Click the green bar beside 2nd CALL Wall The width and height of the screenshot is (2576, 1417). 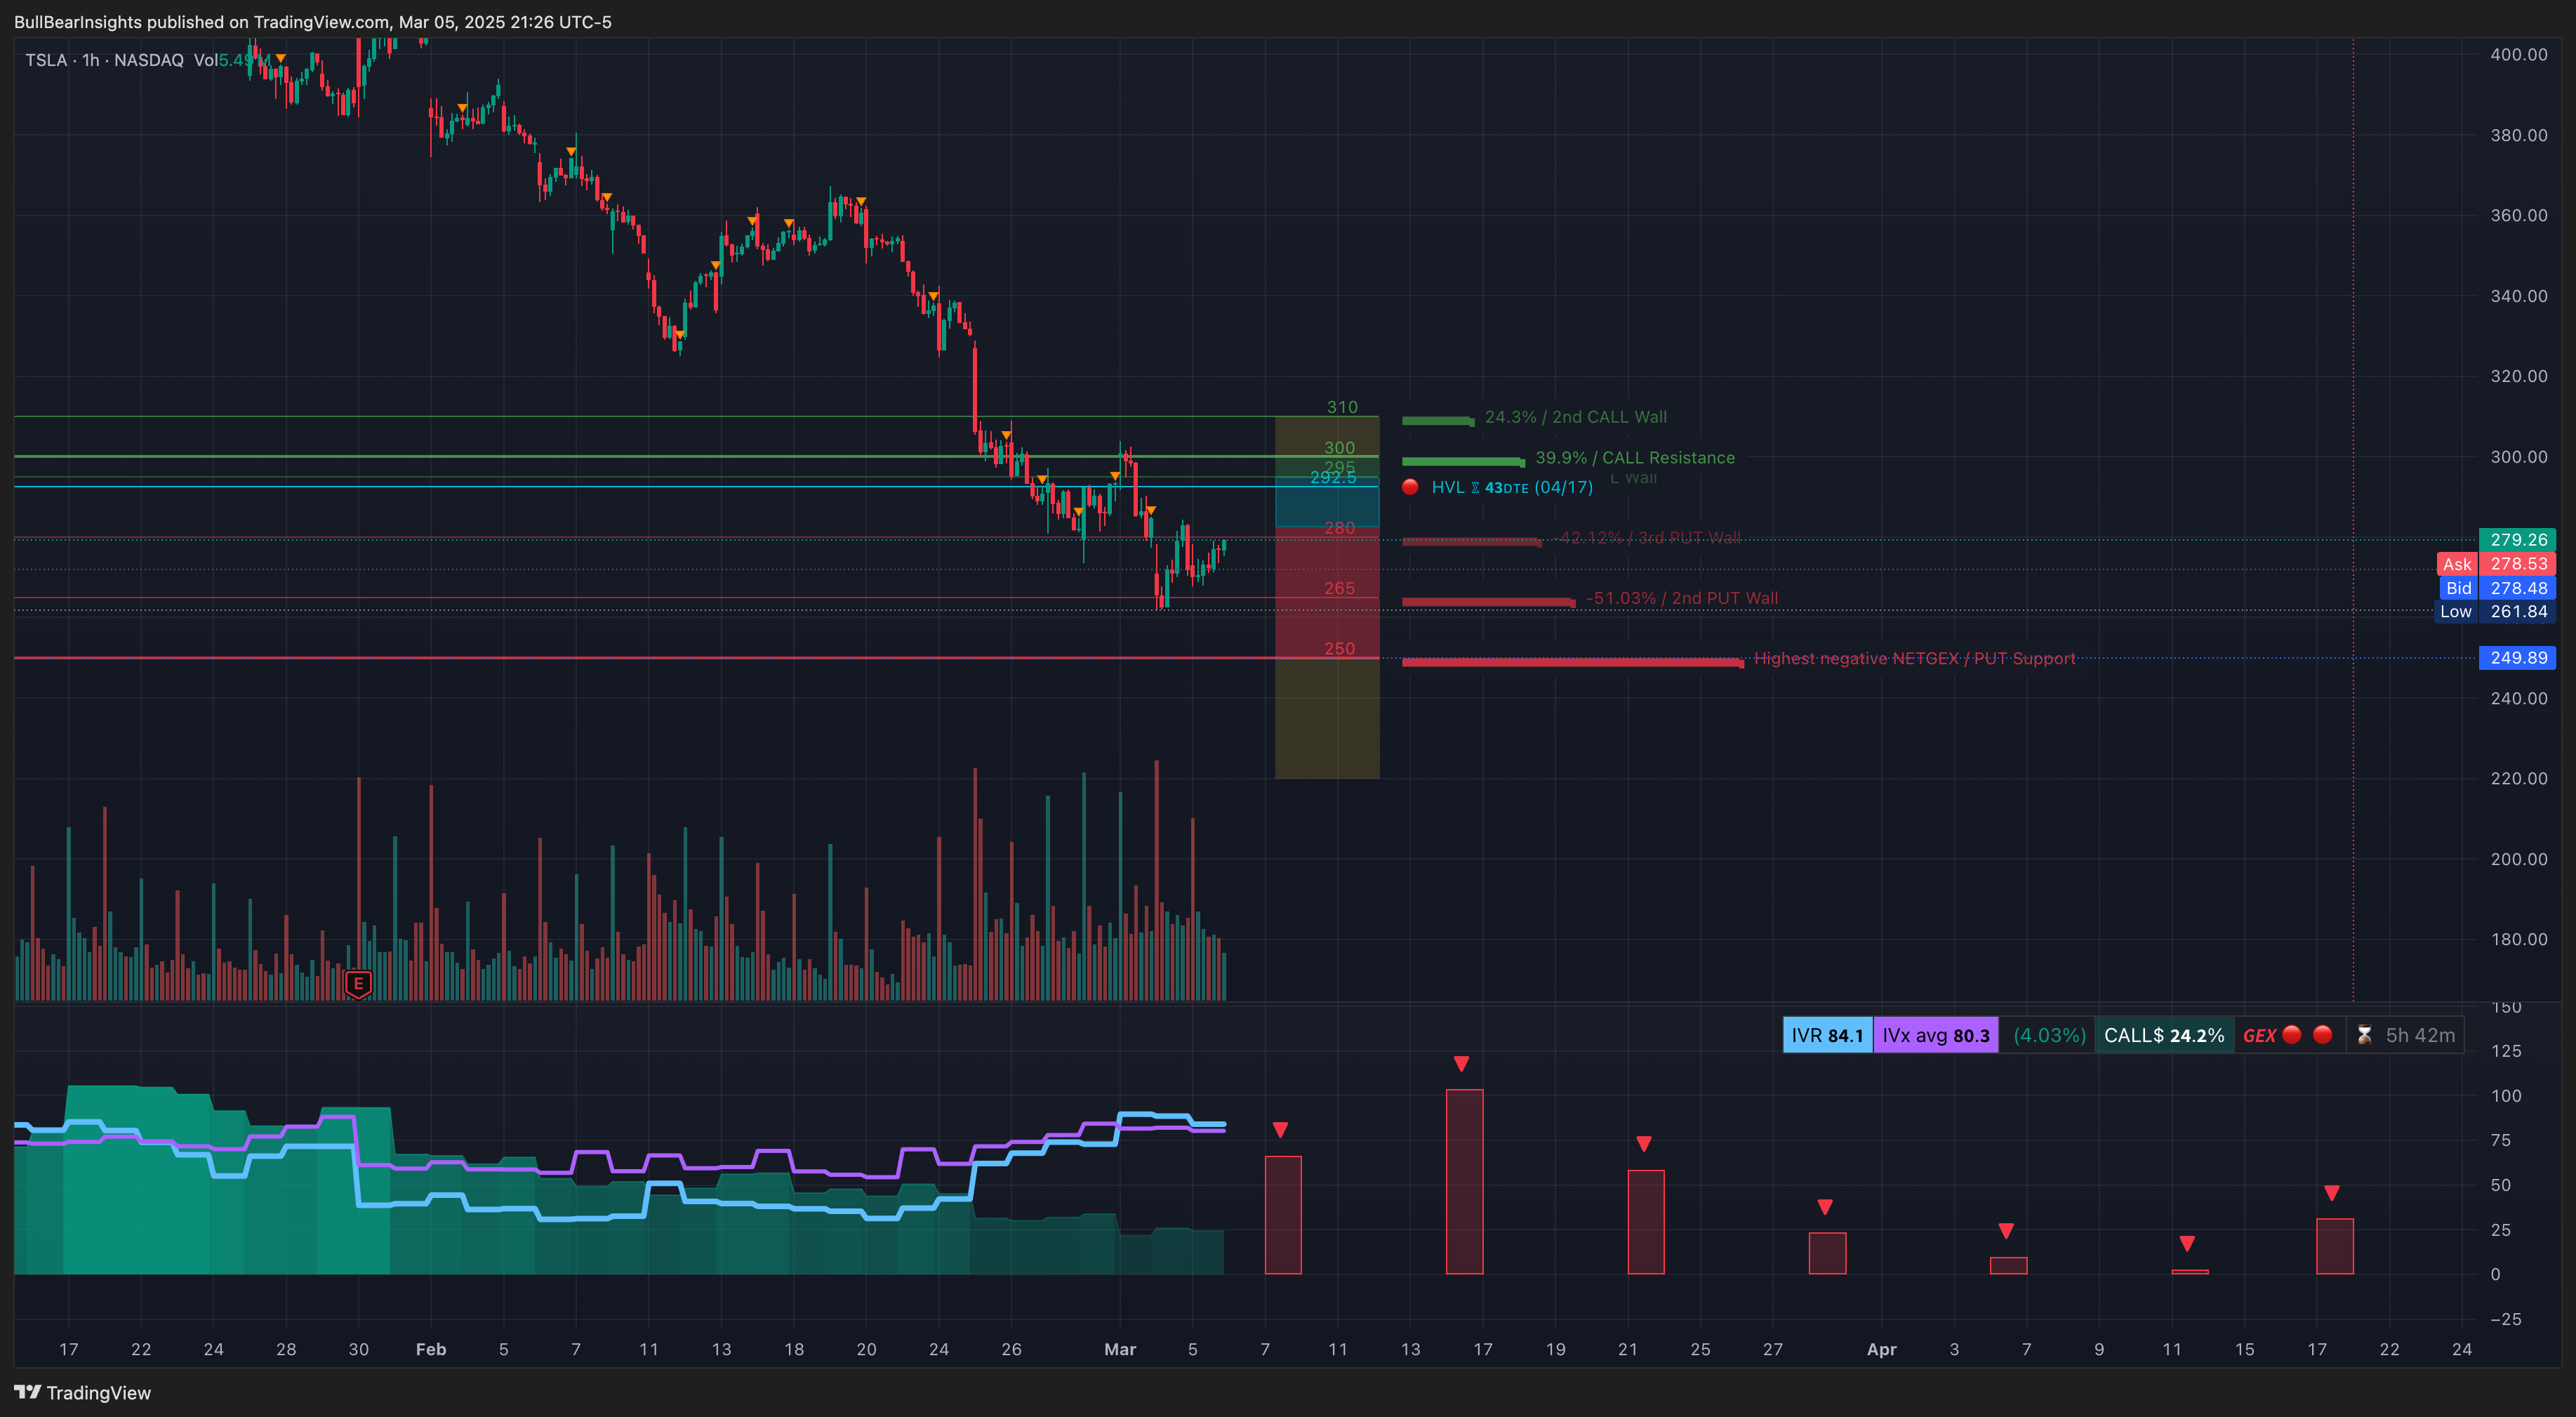coord(1438,421)
